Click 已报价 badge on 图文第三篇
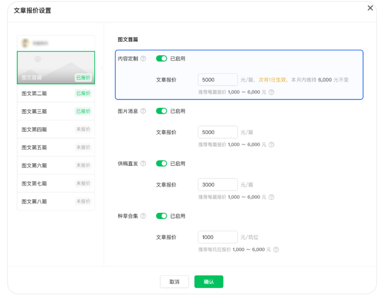Image resolution: width=383 pixels, height=296 pixels. [83, 111]
